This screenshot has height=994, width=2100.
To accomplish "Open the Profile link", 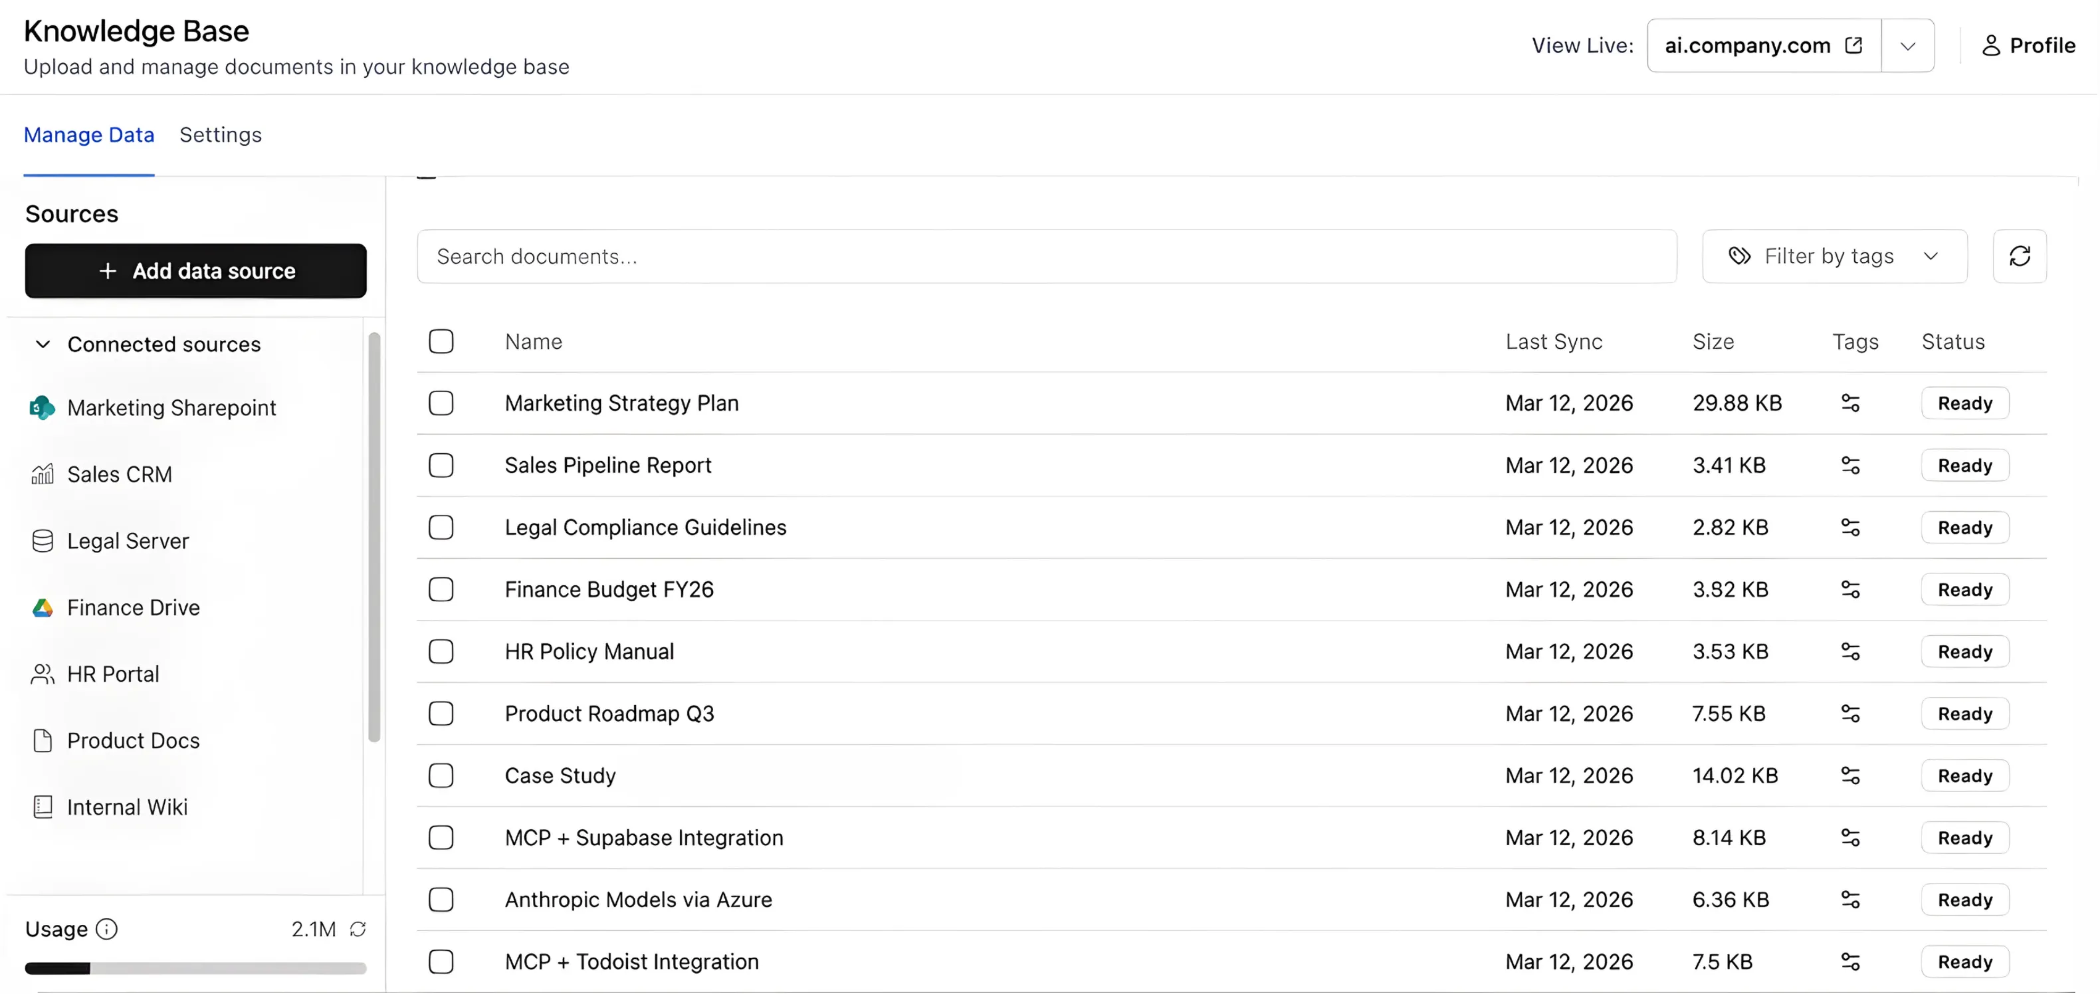I will click(2028, 46).
